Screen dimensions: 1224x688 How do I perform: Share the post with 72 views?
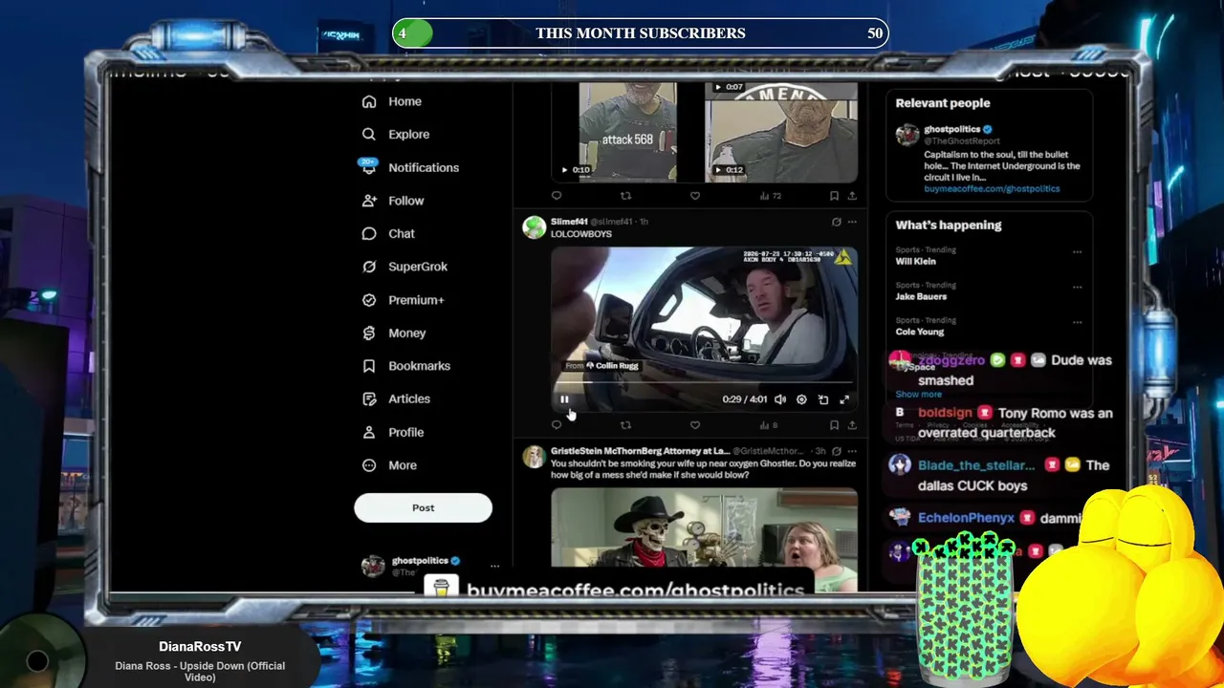(x=852, y=196)
